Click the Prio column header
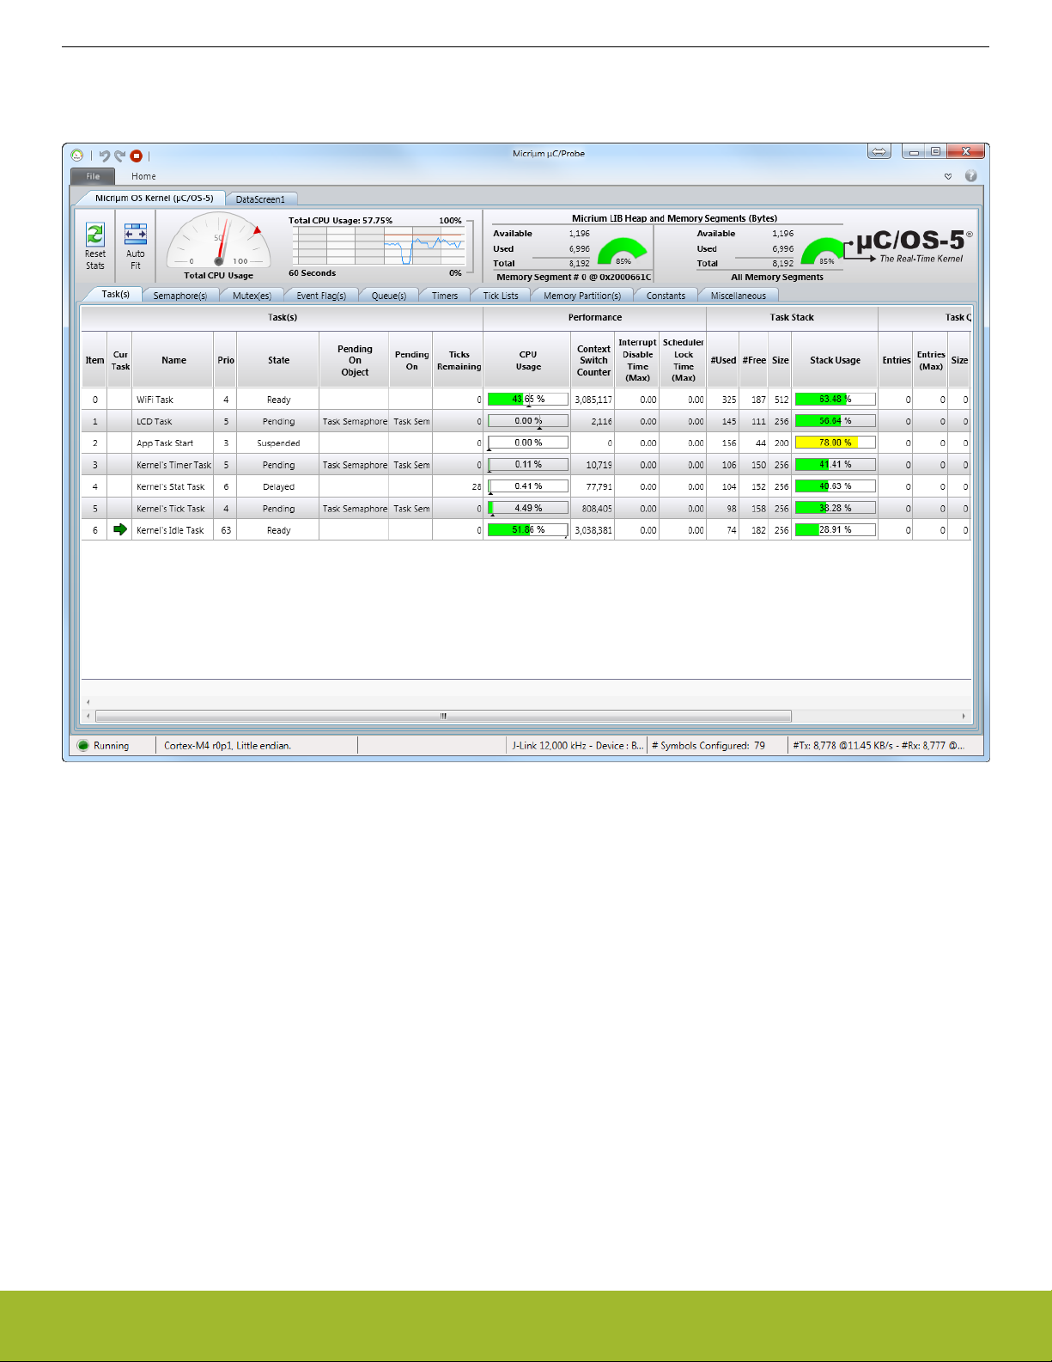The image size is (1052, 1362). [226, 361]
